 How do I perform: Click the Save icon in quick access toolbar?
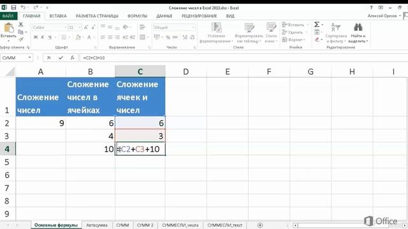point(13,8)
